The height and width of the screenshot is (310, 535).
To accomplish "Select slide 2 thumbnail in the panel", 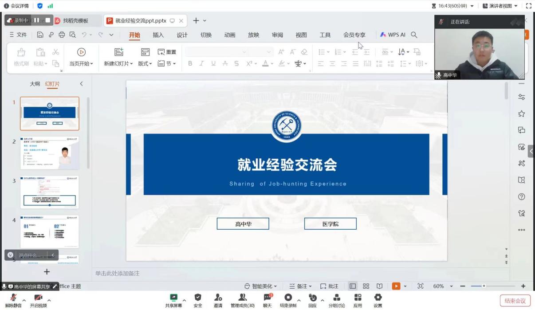I will coord(50,153).
